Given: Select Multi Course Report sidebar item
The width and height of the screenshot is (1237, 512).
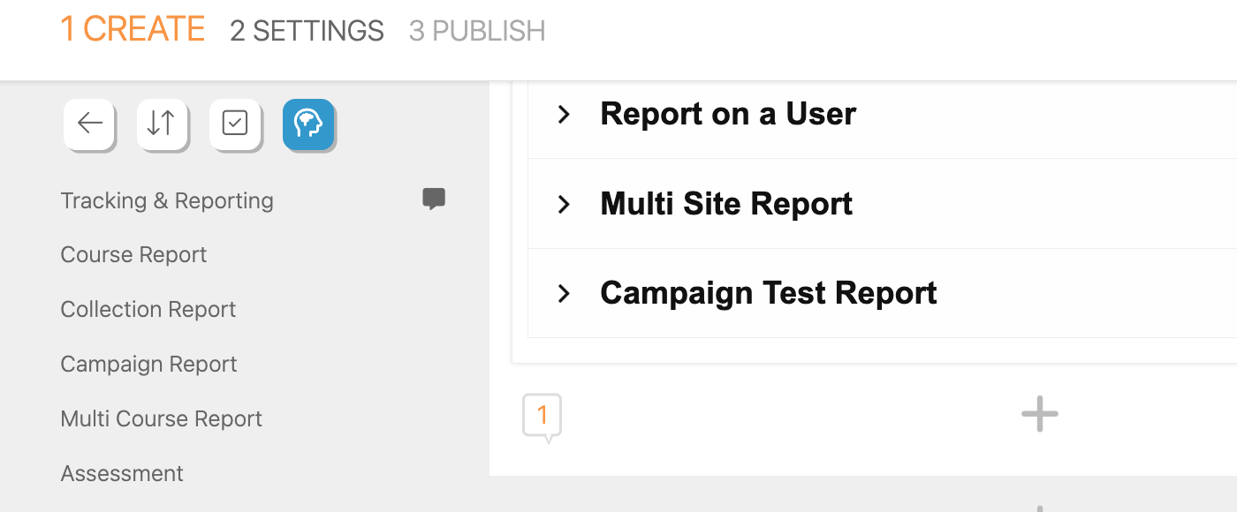Looking at the screenshot, I should [x=162, y=419].
